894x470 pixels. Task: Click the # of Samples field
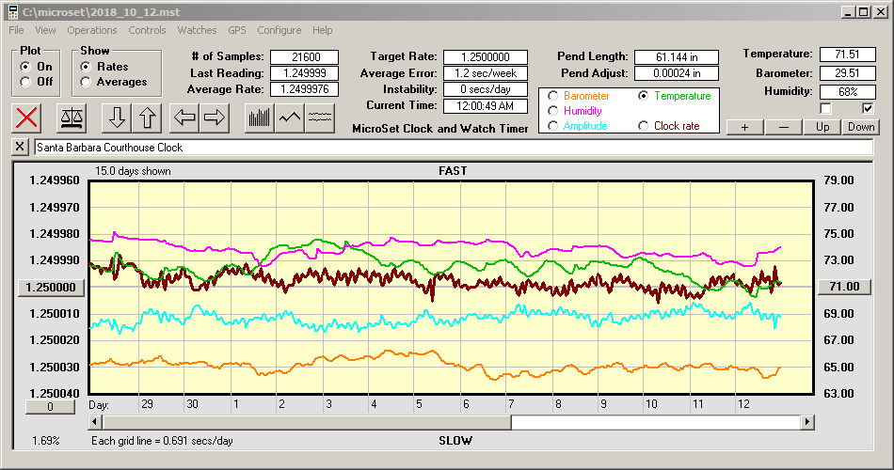coord(305,57)
